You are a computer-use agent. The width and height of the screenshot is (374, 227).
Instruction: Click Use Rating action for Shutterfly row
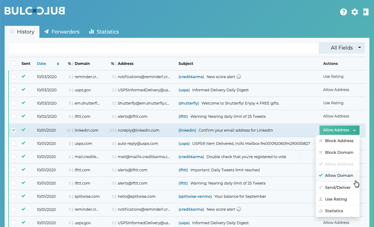coord(333,103)
